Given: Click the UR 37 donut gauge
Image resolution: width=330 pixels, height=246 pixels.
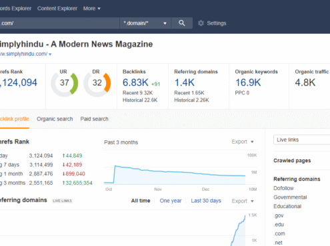Looking at the screenshot, I should (65, 83).
